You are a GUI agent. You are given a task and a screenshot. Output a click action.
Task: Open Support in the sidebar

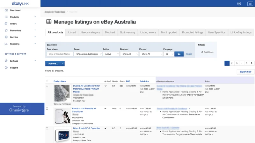pyautogui.click(x=14, y=68)
